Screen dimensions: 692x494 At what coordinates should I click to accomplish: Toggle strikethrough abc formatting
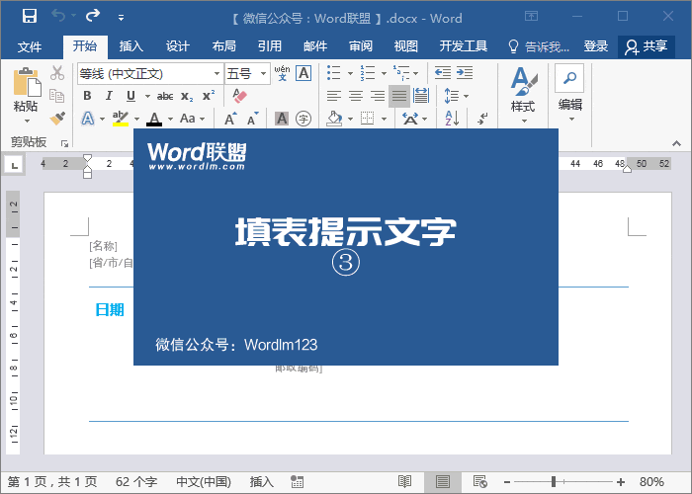(x=165, y=96)
